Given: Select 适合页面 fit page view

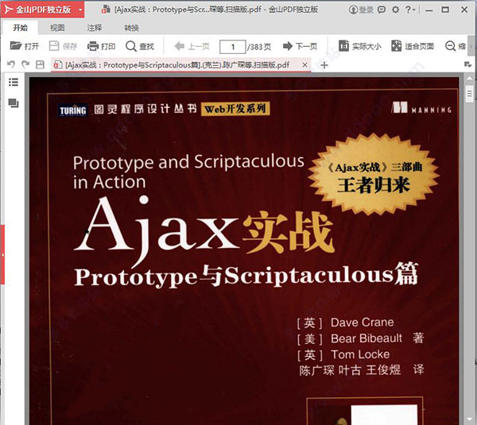Looking at the screenshot, I should click(x=412, y=46).
